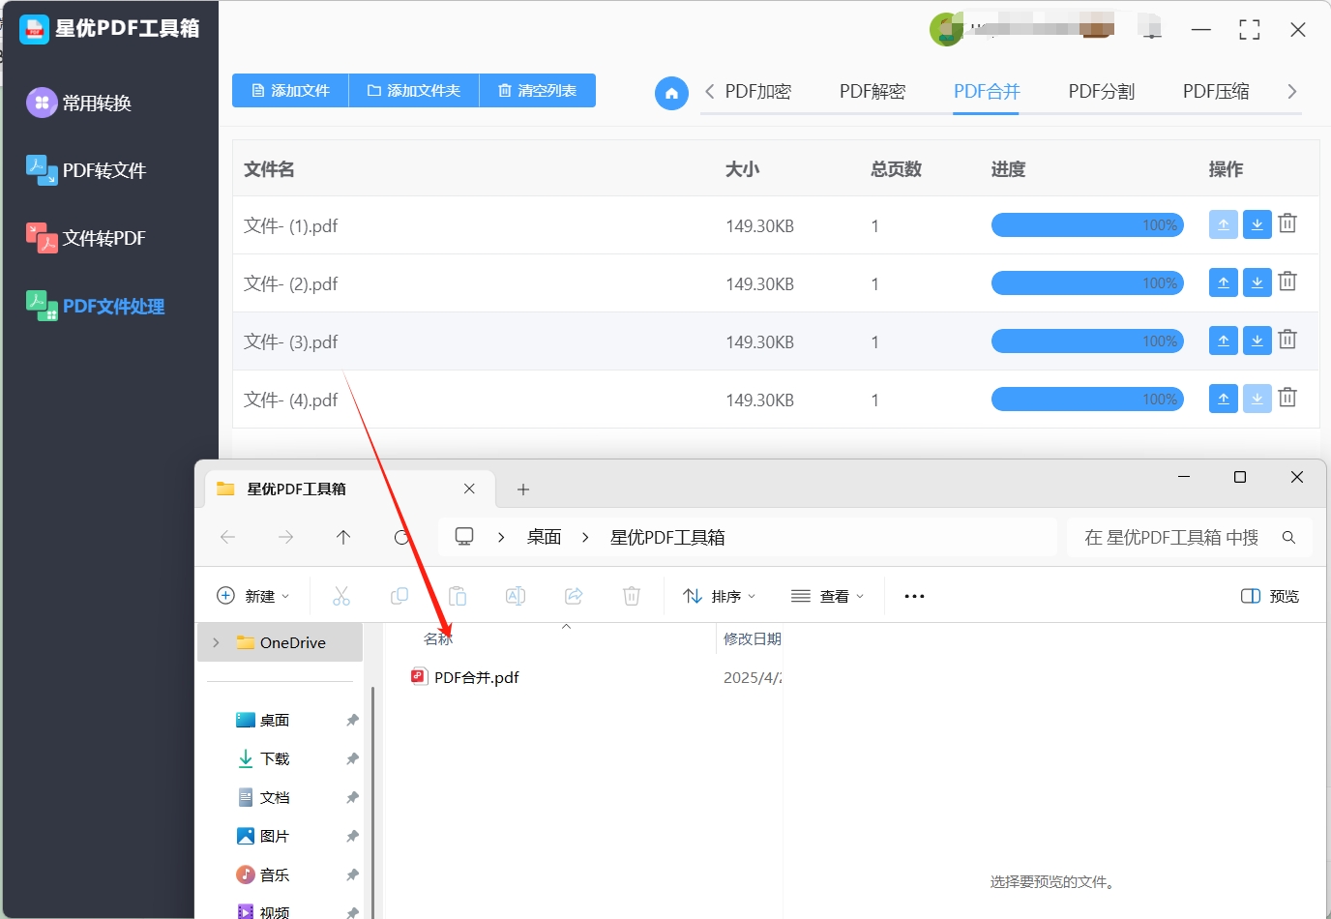Click the Paste icon in Explorer
This screenshot has width=1331, height=919.
click(x=458, y=596)
